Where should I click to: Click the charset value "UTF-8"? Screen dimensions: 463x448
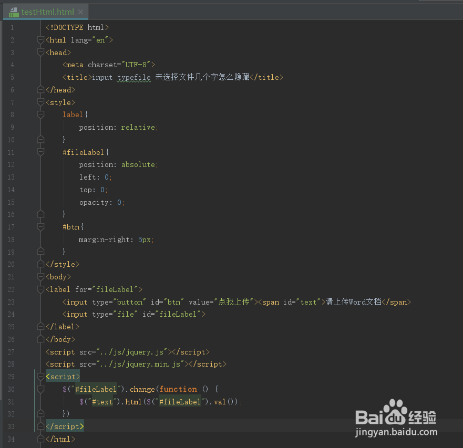[136, 65]
